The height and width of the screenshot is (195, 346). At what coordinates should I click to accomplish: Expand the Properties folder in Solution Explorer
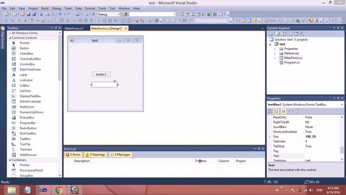tap(275, 49)
